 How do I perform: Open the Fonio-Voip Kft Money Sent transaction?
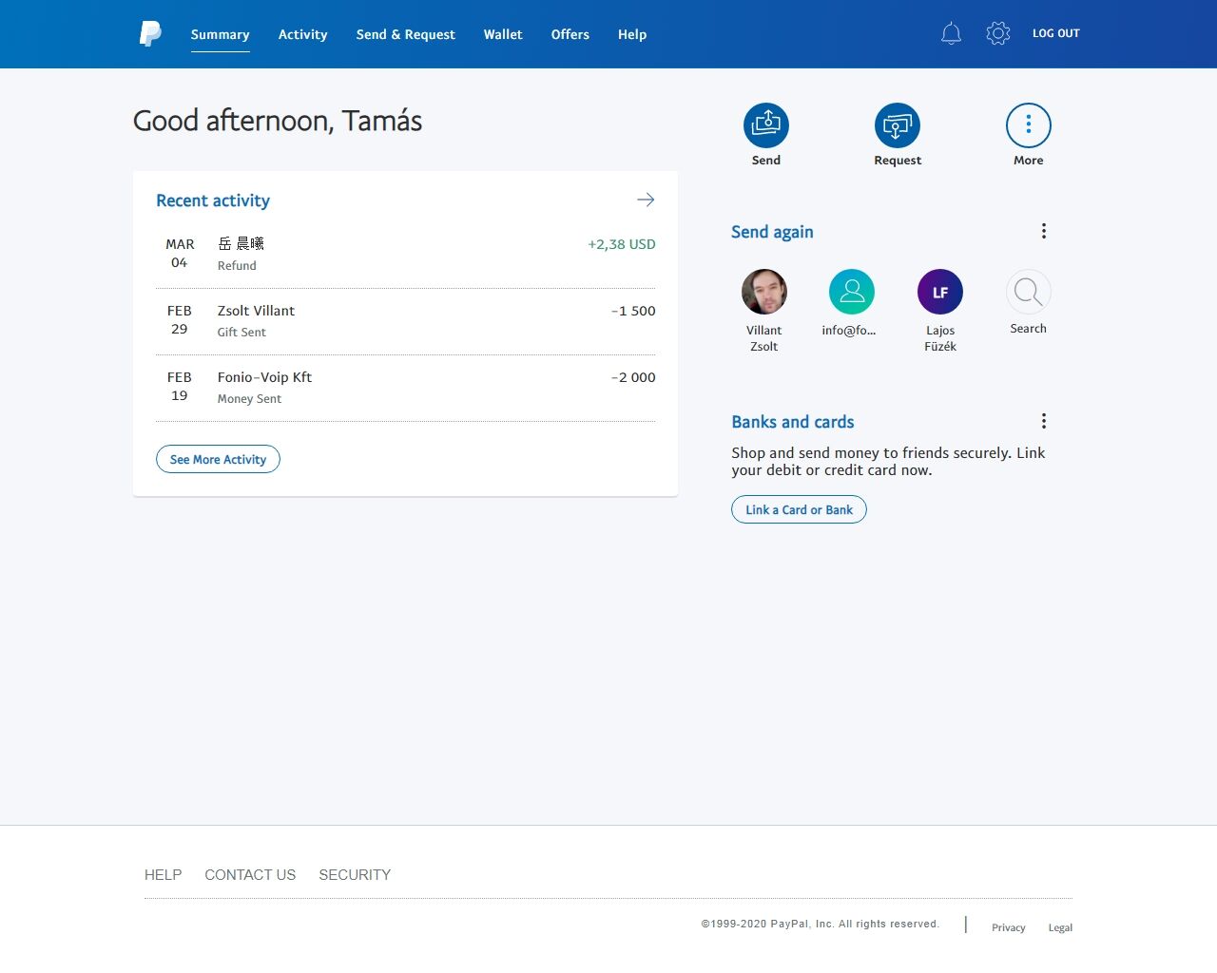coord(406,388)
